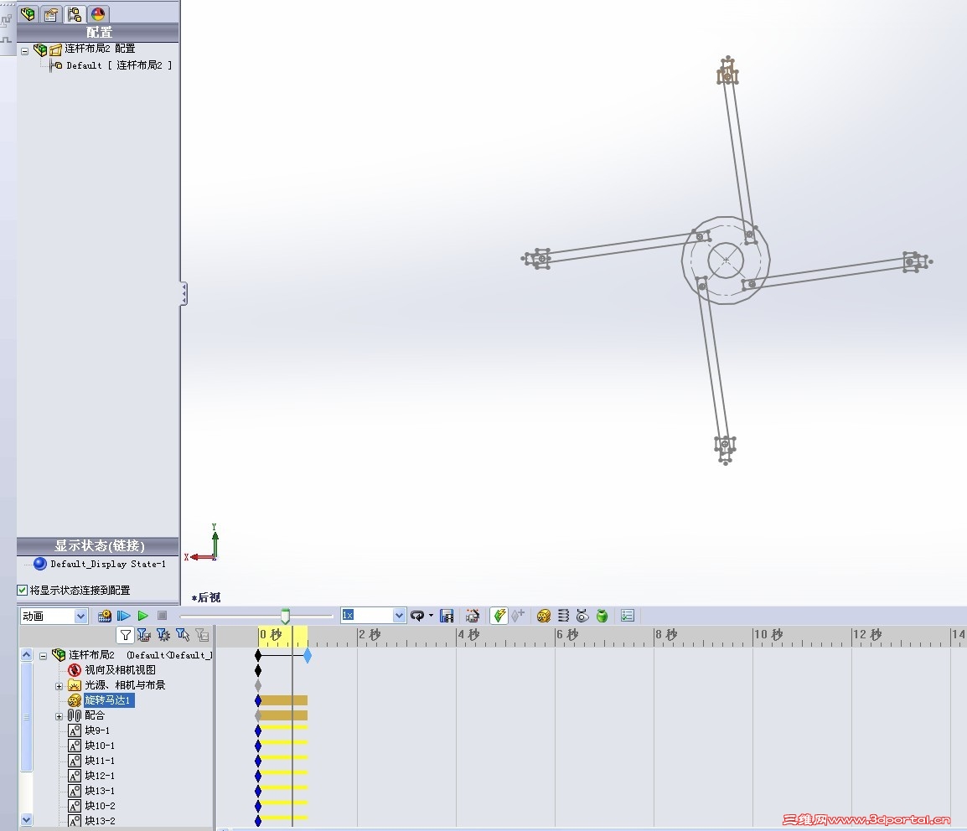The image size is (967, 831).
Task: Select 视向及相机视图 in motion tree
Action: [121, 669]
